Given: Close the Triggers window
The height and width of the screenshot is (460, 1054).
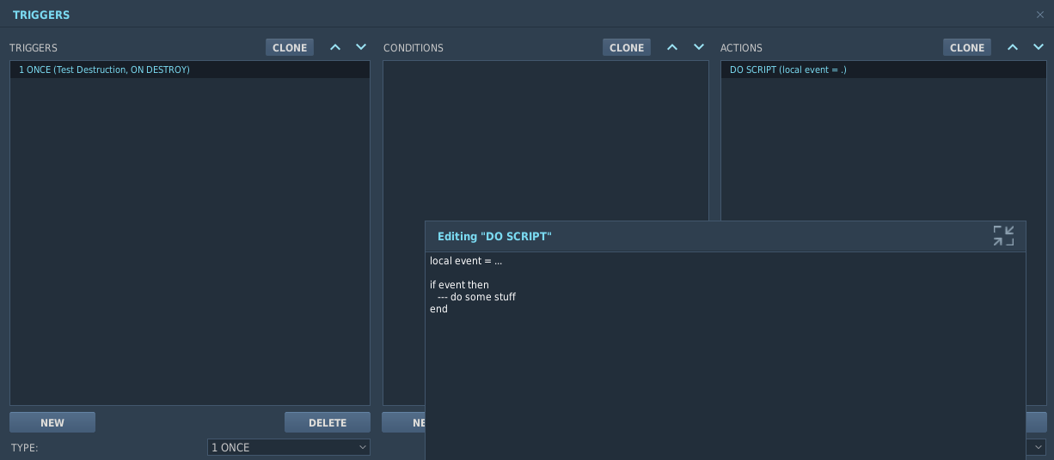Looking at the screenshot, I should pyautogui.click(x=1040, y=15).
